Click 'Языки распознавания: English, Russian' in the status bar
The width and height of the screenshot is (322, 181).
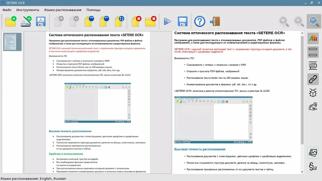click(33, 179)
